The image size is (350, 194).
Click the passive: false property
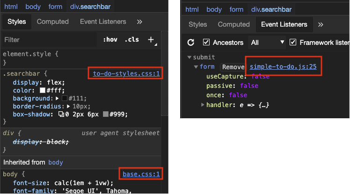pyautogui.click(x=232, y=86)
